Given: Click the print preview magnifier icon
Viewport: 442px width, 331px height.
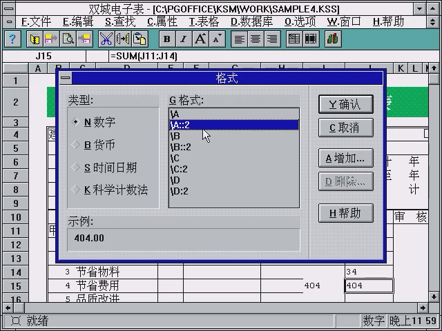Looking at the screenshot, I should [x=68, y=39].
